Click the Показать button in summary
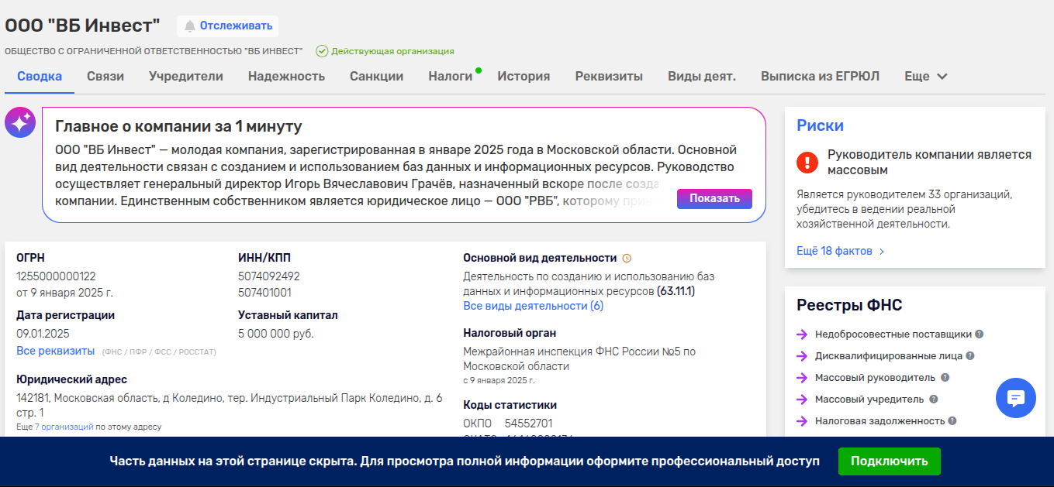This screenshot has height=487, width=1054. click(714, 198)
